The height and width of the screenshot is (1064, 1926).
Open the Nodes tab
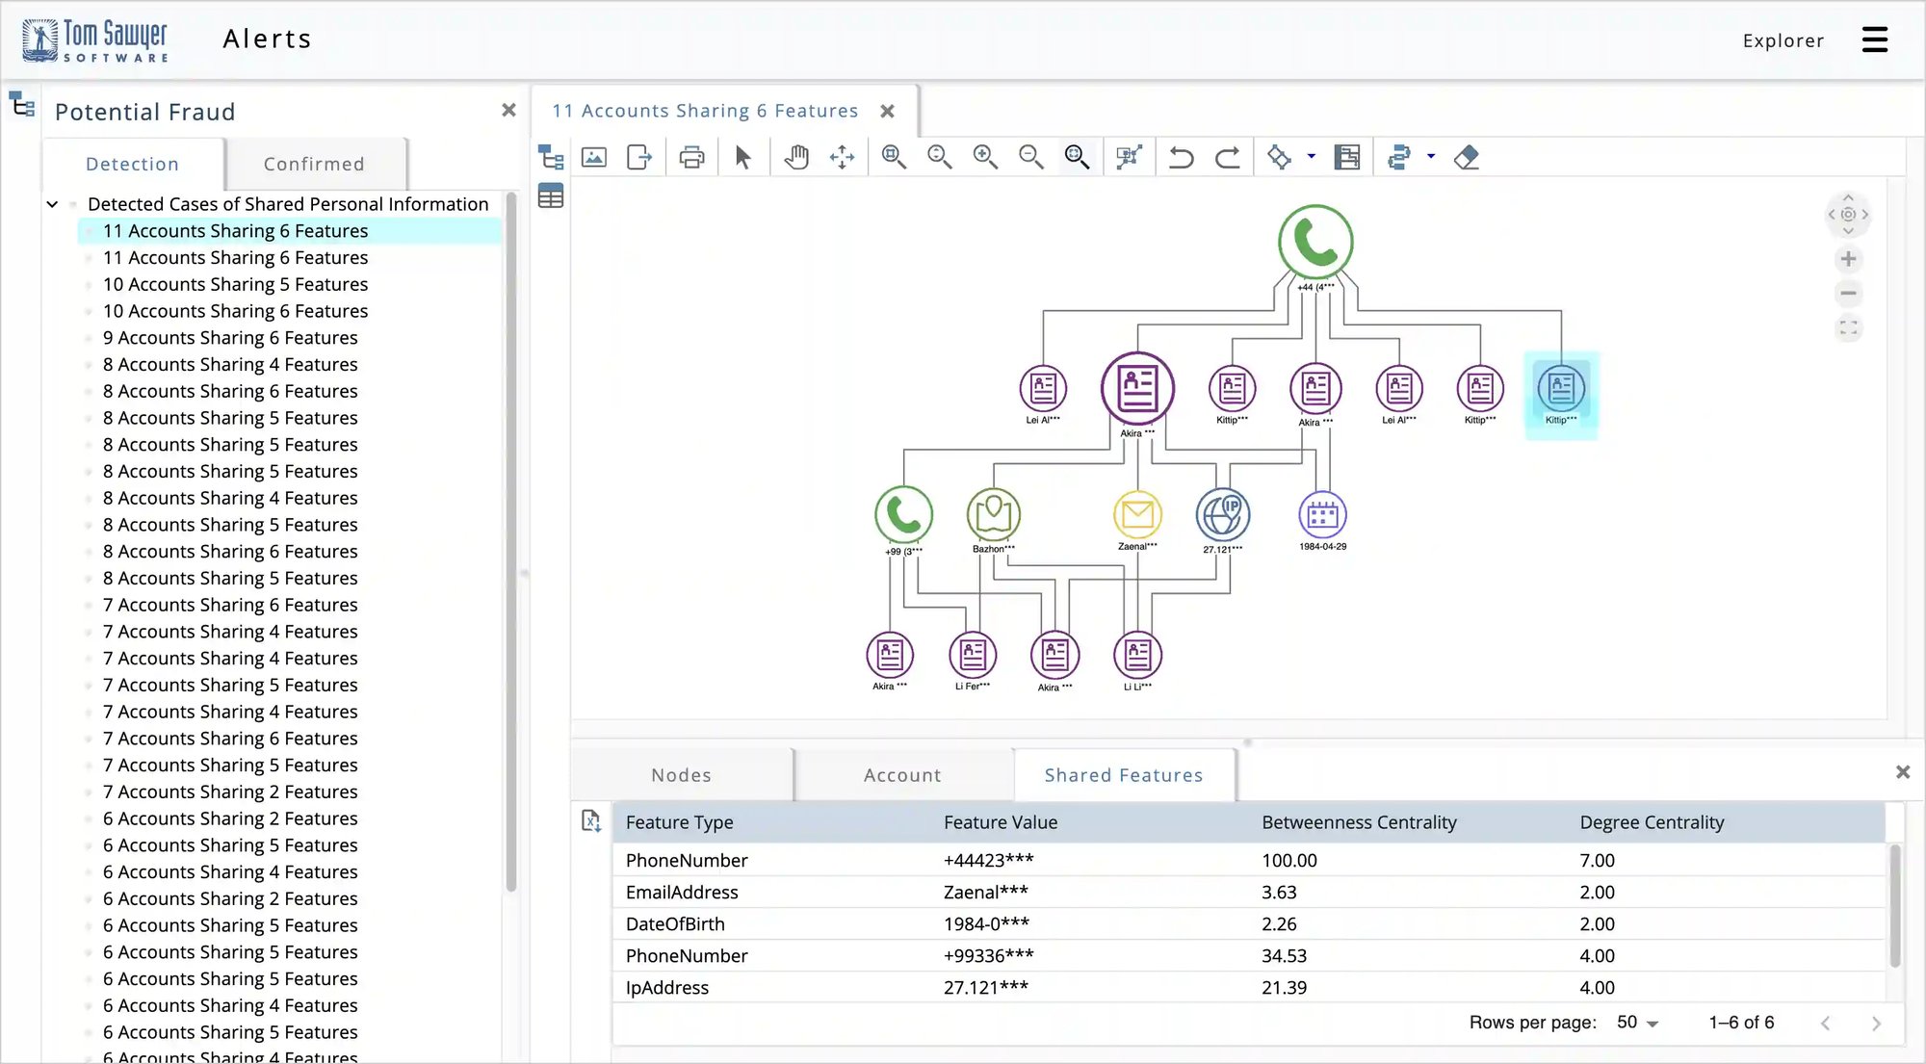pos(682,775)
